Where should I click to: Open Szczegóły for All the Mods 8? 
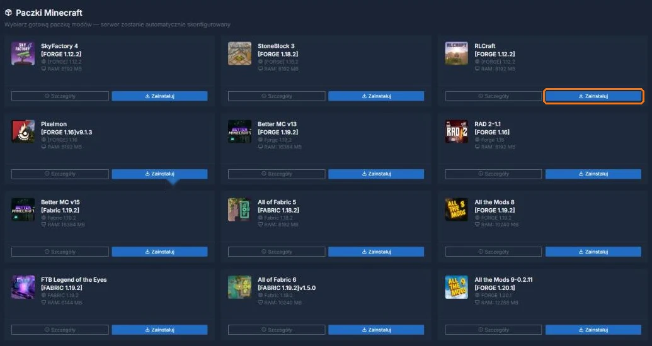click(x=494, y=252)
